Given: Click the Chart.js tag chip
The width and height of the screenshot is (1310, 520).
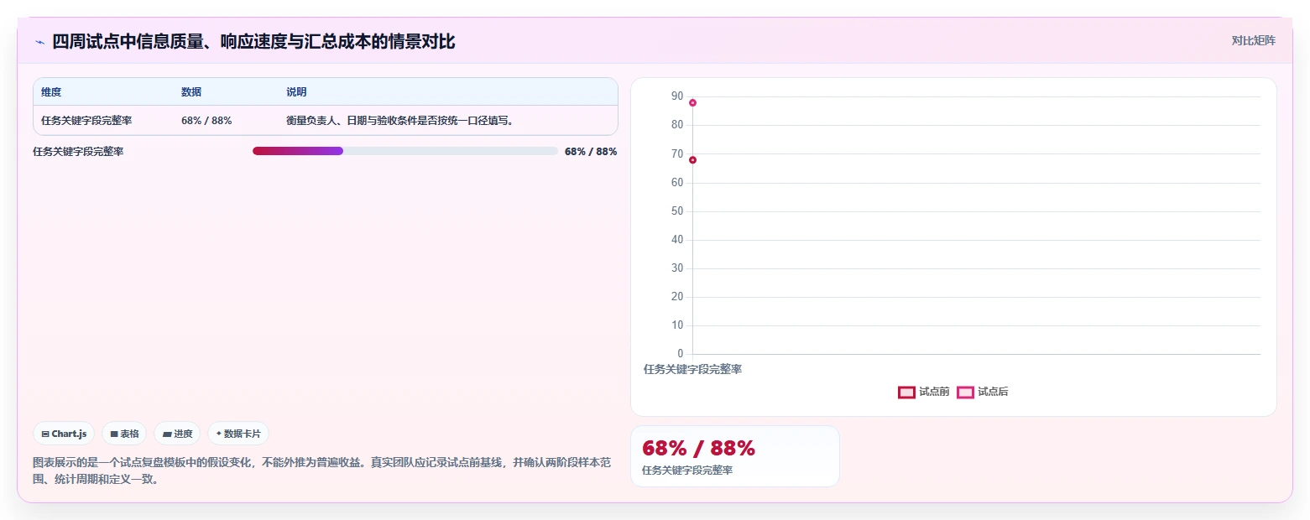Looking at the screenshot, I should click(x=64, y=434).
